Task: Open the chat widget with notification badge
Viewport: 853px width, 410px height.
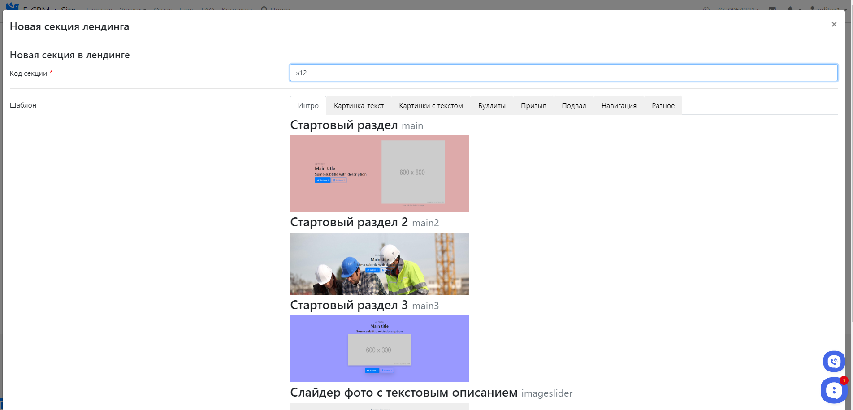Action: pos(833,391)
